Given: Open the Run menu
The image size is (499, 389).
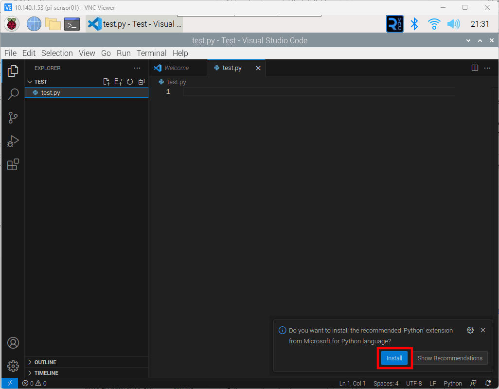Looking at the screenshot, I should [124, 53].
